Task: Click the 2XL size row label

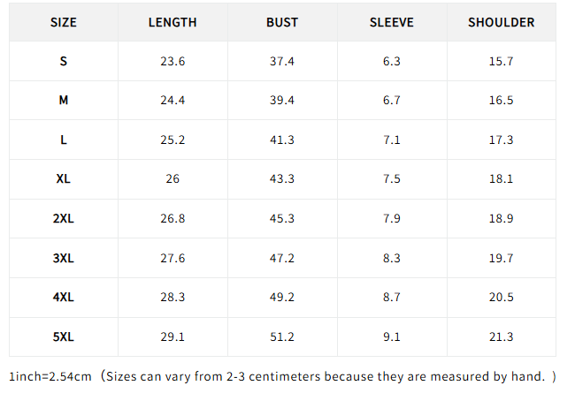Action: (64, 219)
